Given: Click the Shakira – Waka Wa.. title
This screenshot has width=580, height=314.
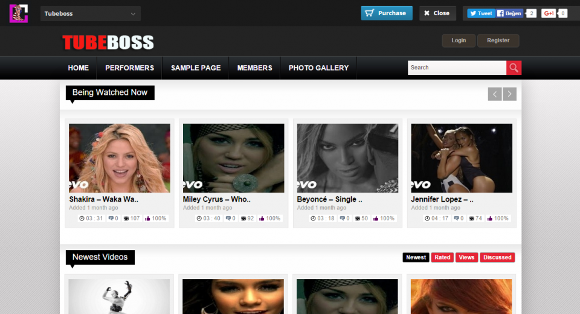Looking at the screenshot, I should tap(103, 199).
